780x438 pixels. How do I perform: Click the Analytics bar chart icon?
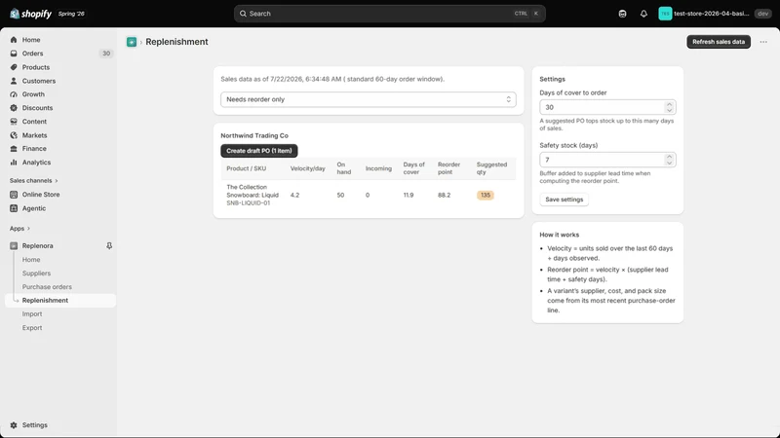click(14, 162)
